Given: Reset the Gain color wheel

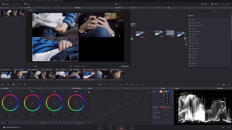Looking at the screenshot, I should coord(63,91).
